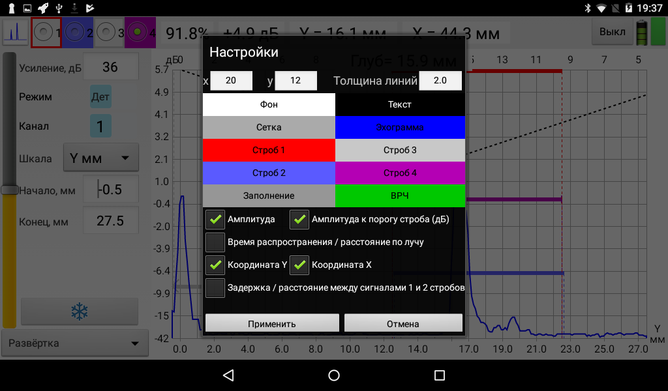Image resolution: width=668 pixels, height=391 pixels.
Task: Toggle Амплитуда к порогу строба checkbox
Action: click(x=299, y=219)
